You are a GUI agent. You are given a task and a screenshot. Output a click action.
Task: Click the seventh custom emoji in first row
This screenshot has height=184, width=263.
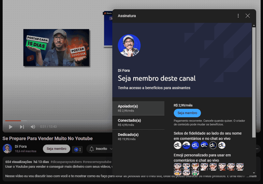coord(231,167)
